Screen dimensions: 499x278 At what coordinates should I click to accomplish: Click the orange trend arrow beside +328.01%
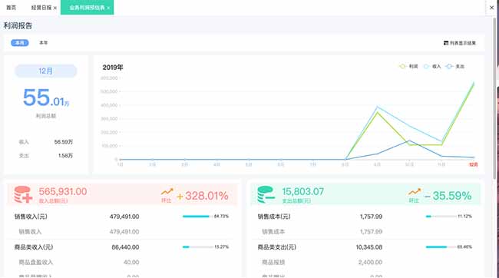click(x=167, y=192)
